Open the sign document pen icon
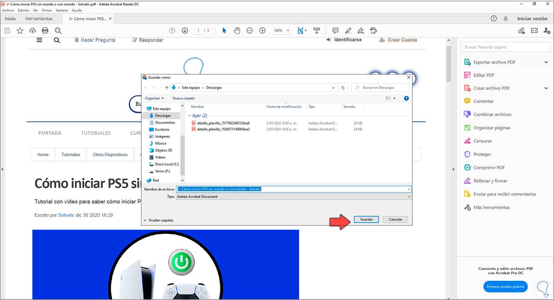The height and width of the screenshot is (300, 554). (361, 31)
